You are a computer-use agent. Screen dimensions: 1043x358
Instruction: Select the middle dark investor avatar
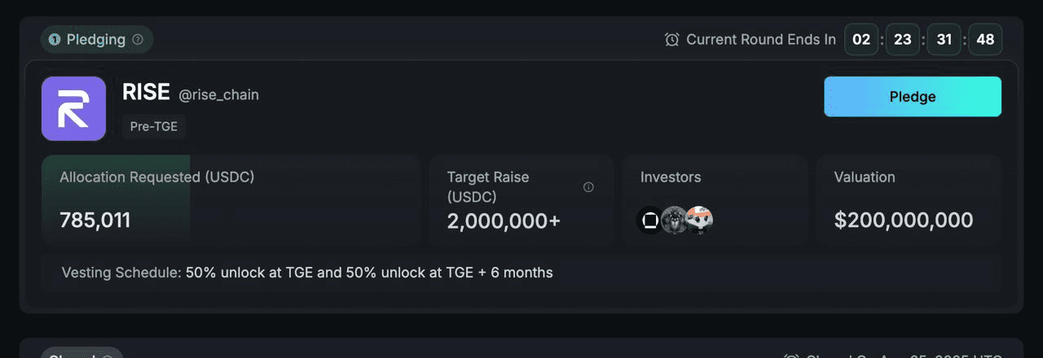(x=674, y=220)
